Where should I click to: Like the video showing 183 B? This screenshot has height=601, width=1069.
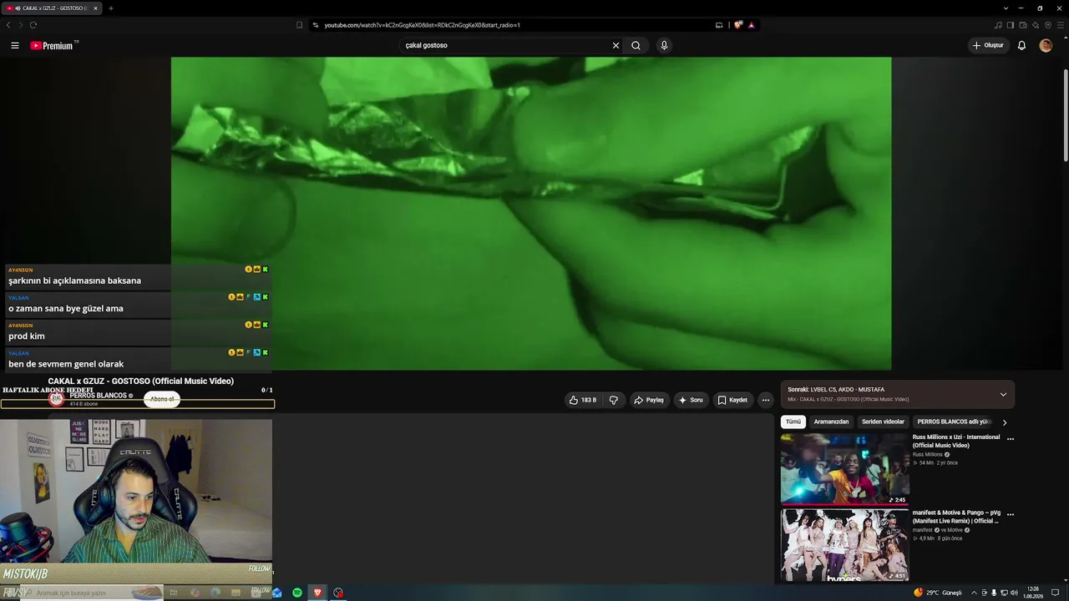point(583,400)
